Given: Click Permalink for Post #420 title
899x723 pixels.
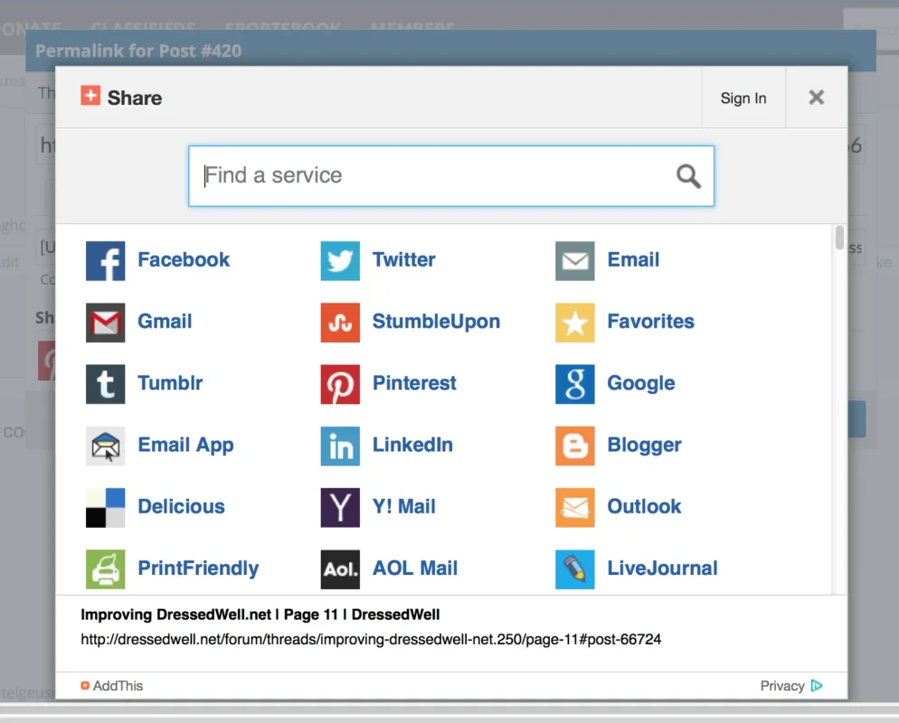Looking at the screenshot, I should pos(138,51).
